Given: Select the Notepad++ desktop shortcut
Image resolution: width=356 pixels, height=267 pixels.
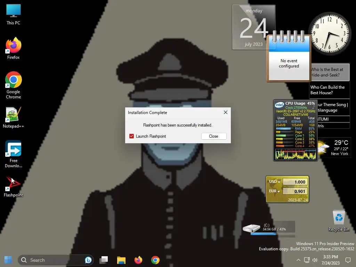Looking at the screenshot, I should [x=14, y=118].
